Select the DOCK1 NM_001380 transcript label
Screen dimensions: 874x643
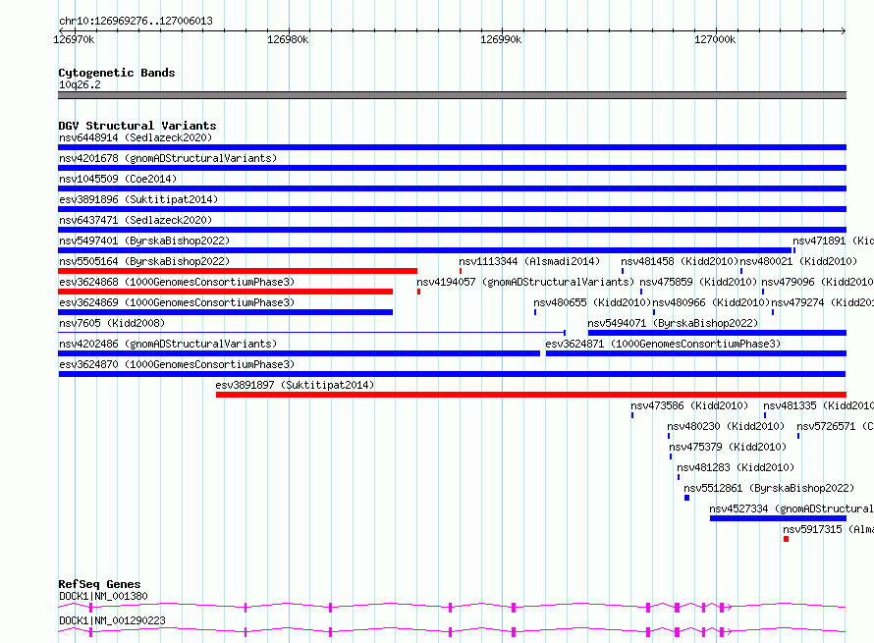point(103,596)
